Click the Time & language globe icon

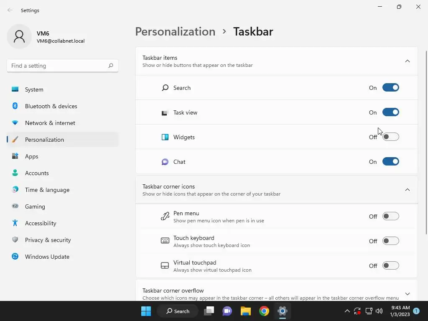(15, 189)
